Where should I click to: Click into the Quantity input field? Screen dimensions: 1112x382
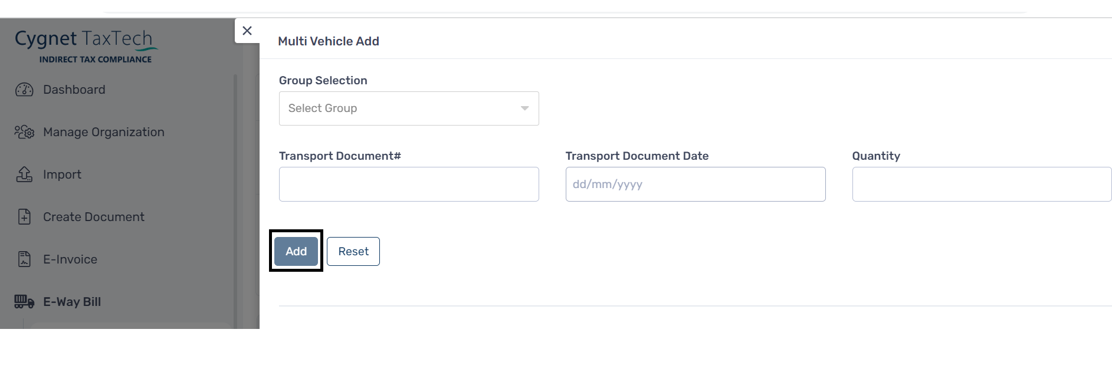point(982,184)
